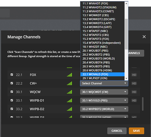Image resolution: width=151 pixels, height=137 pixels.
Task: Uncheck the 22.1 FOX channel checkbox
Action: click(12, 75)
